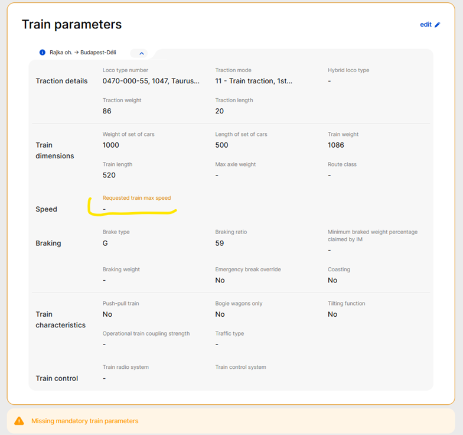Click the Train control section label
This screenshot has width=463, height=435.
(x=57, y=378)
